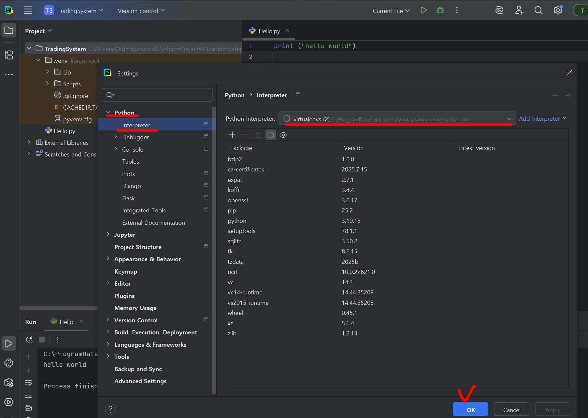Viewport: 588px width, 418px height.
Task: Expand the Console settings node
Action: tap(116, 149)
